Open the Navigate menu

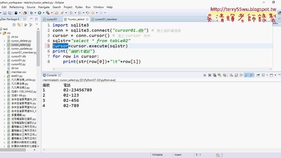(44, 7)
